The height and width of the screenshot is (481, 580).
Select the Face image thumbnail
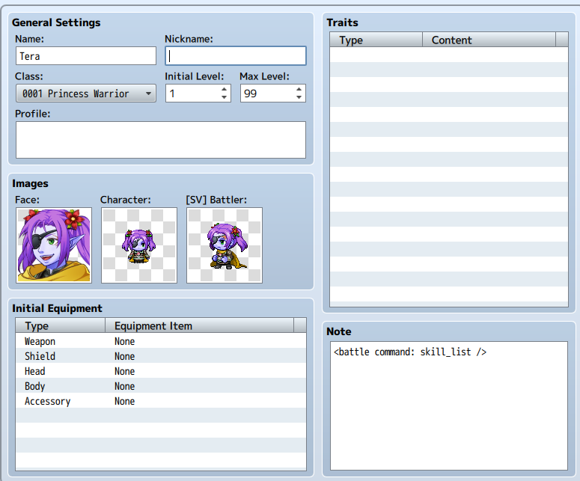(x=54, y=245)
